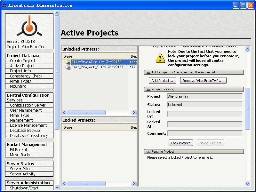This screenshot has height=192, width=256.
Task: Click the sidebar scroll-down arrow
Action: [x=57, y=187]
